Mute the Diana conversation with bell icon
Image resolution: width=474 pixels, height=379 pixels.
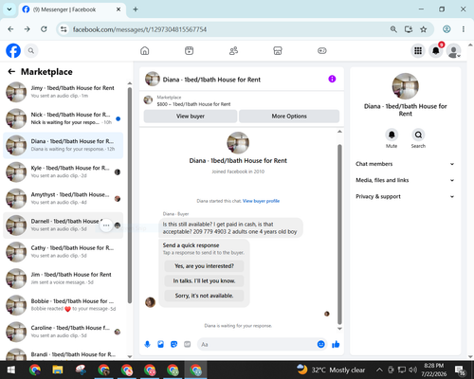click(392, 135)
